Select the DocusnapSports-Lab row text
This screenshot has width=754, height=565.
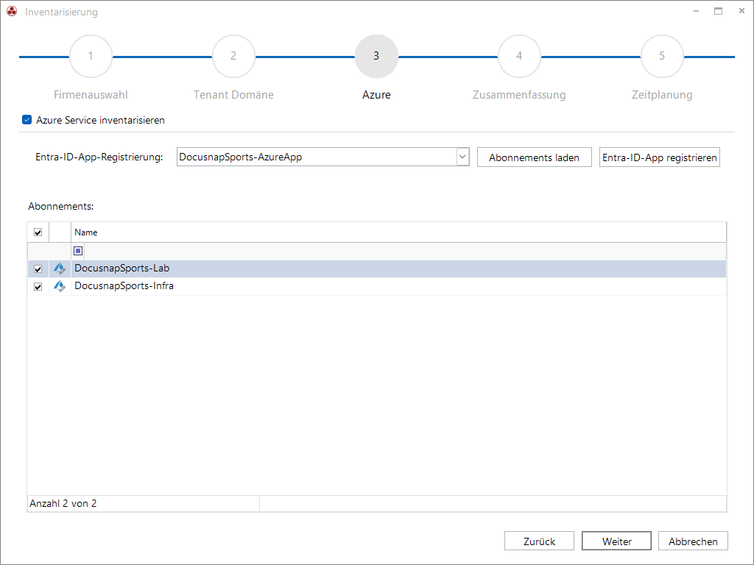121,268
